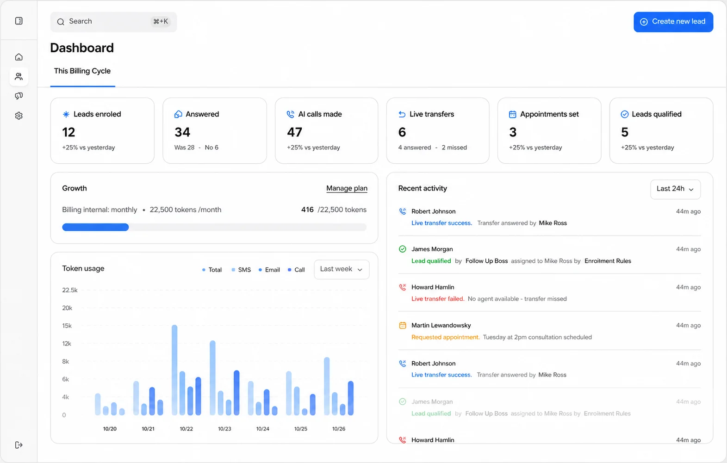Toggle the Call legend in Token usage
727x463 pixels.
[296, 270]
